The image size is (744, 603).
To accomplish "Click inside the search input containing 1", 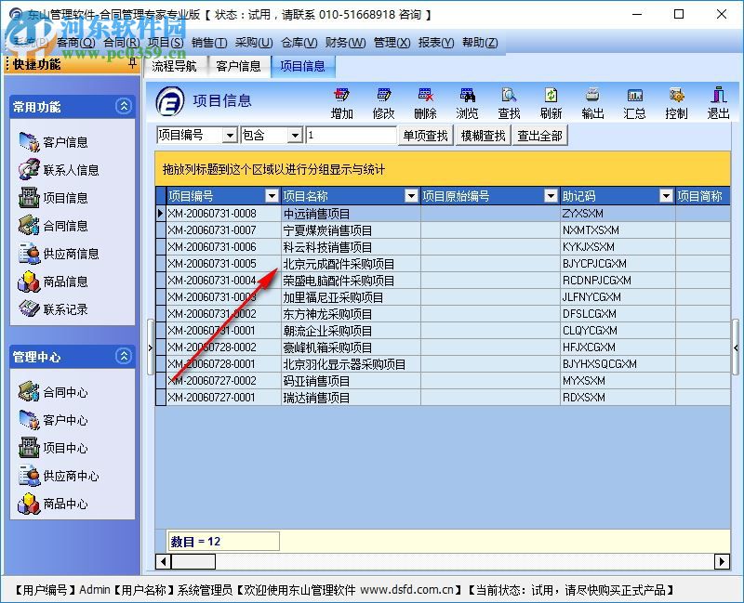I will [x=353, y=135].
